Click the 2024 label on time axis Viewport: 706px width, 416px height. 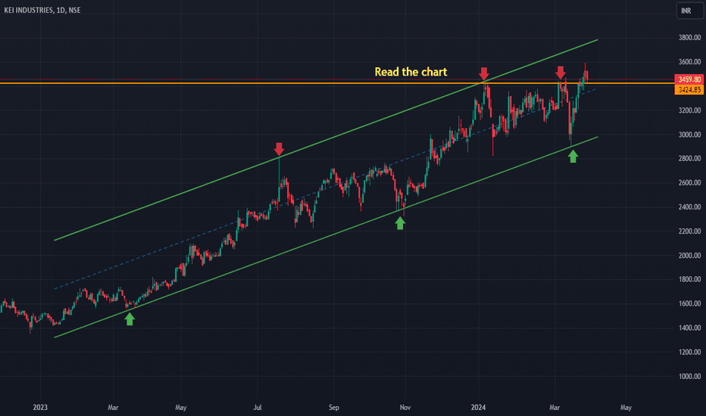click(478, 408)
